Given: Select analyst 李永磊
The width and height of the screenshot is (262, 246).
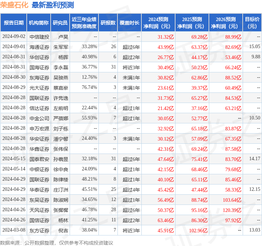Looking at the screenshot, I should [60, 67].
